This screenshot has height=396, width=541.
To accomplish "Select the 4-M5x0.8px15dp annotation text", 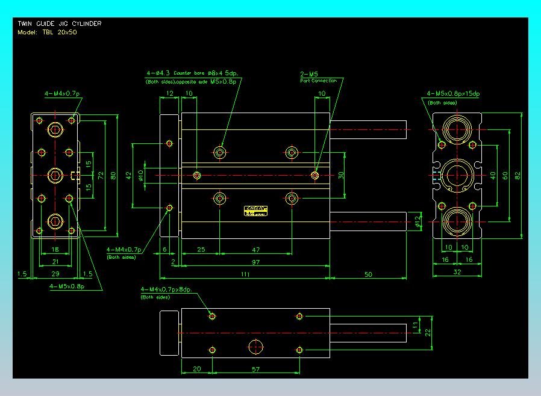I will click(452, 94).
